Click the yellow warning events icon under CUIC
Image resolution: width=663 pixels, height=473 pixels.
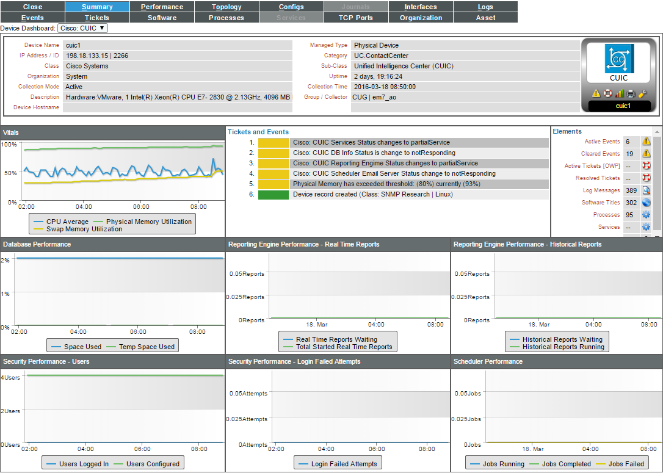(596, 93)
